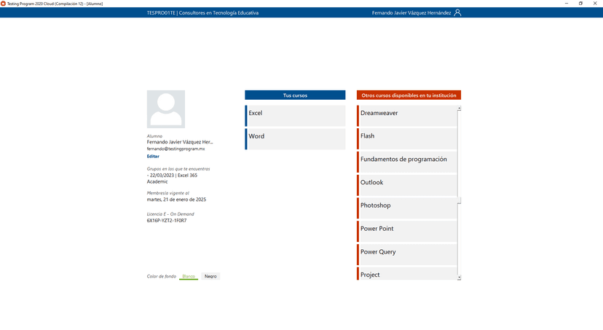The width and height of the screenshot is (603, 330).
Task: Click the email fernando@testingprogram.mx
Action: pyautogui.click(x=176, y=149)
